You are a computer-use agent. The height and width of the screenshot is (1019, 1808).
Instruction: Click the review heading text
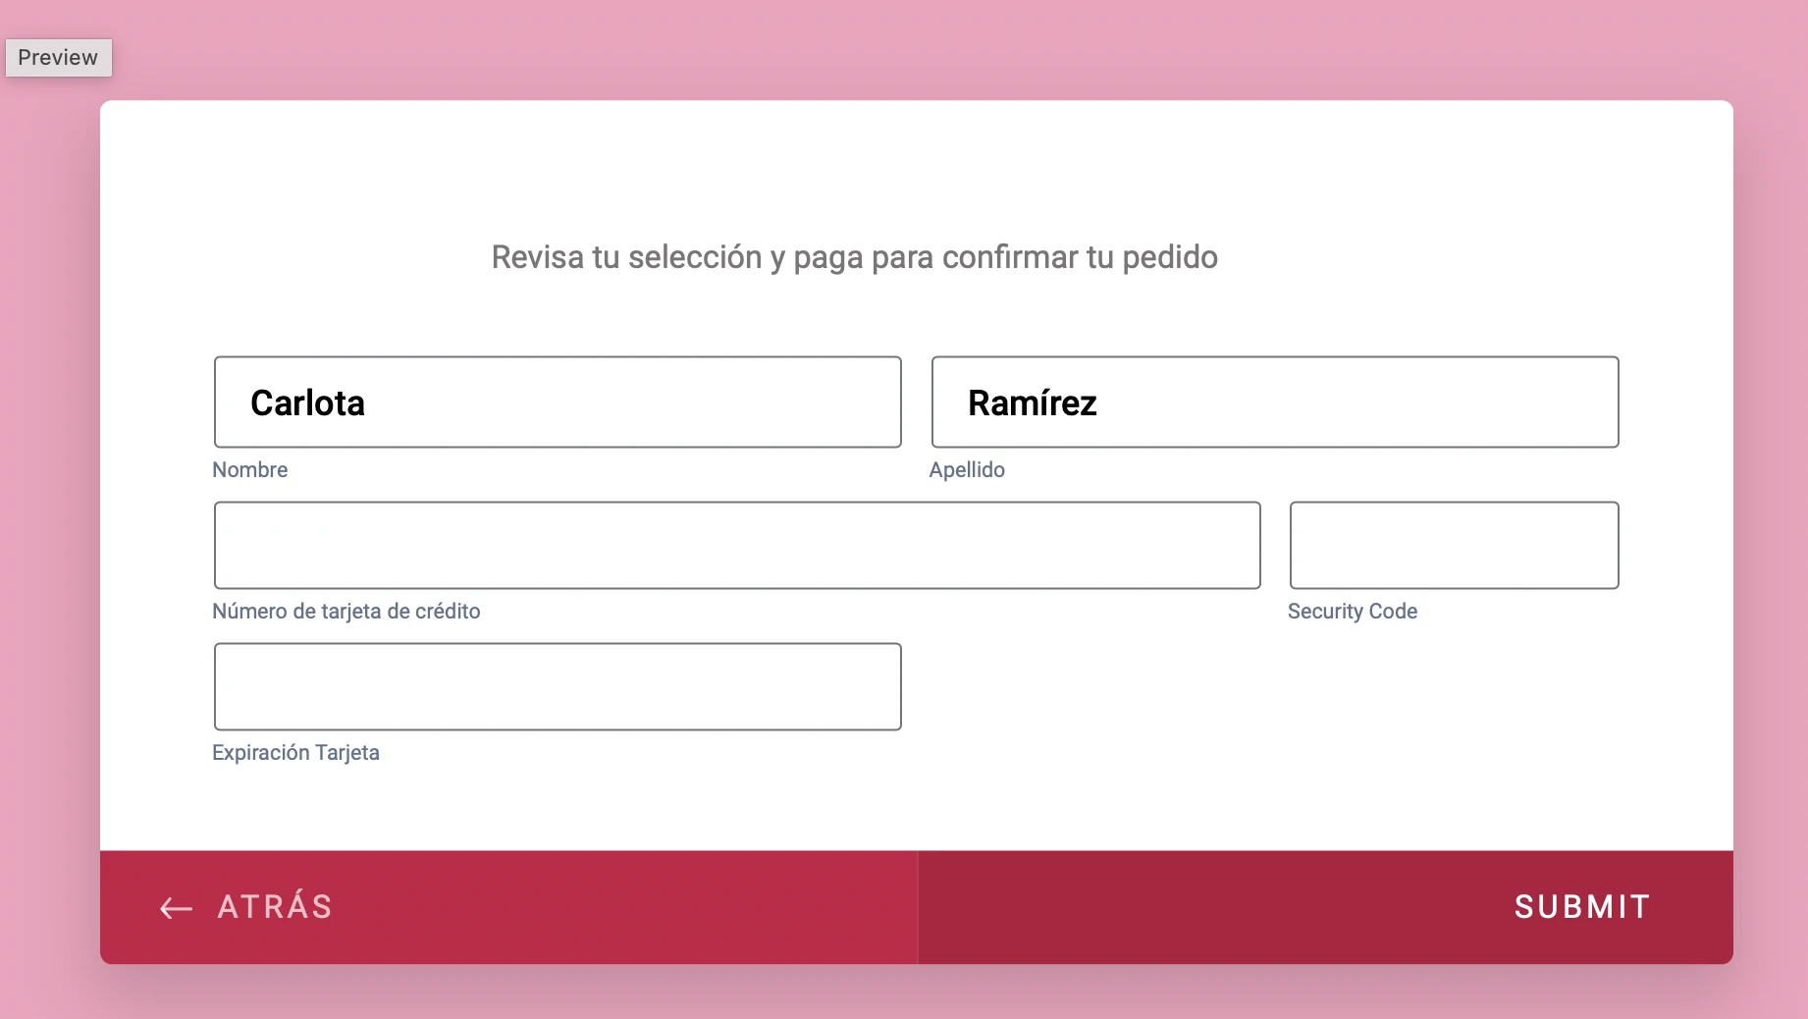point(854,257)
